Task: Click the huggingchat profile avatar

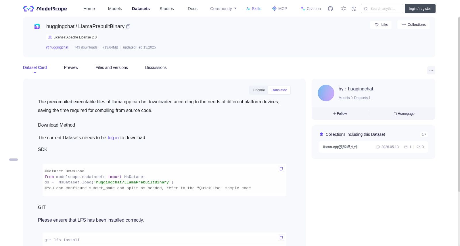Action: (x=326, y=93)
